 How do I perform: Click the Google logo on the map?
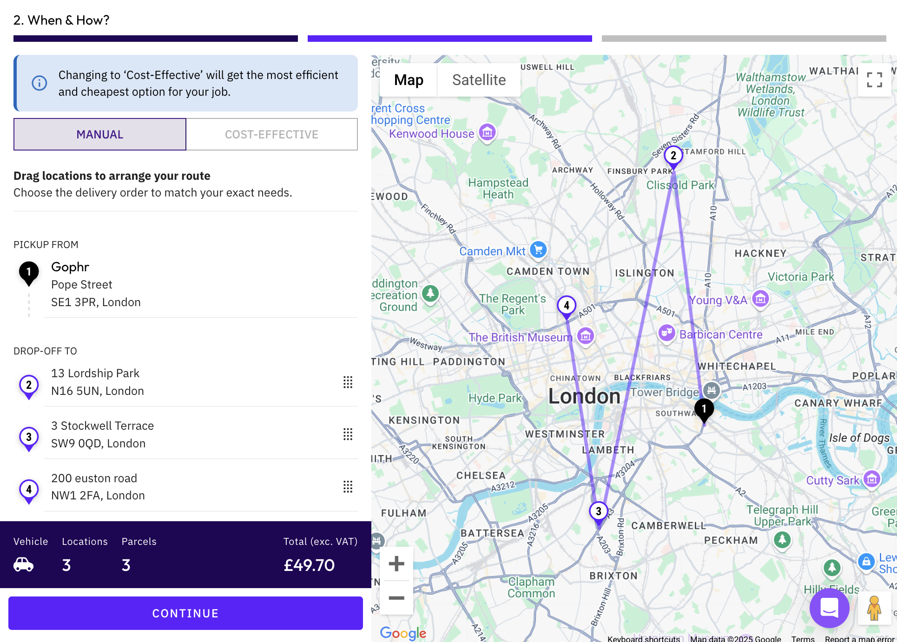[403, 633]
